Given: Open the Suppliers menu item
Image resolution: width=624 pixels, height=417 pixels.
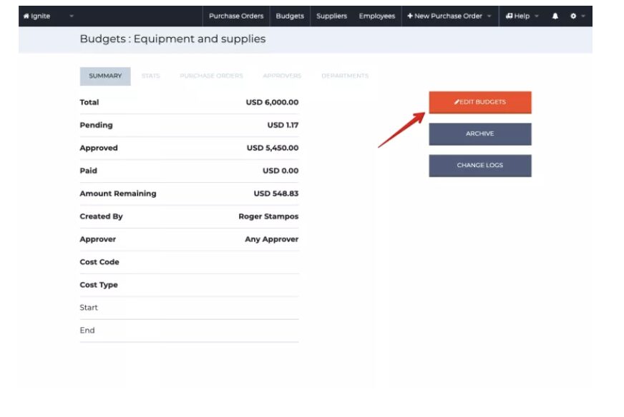Looking at the screenshot, I should point(331,16).
